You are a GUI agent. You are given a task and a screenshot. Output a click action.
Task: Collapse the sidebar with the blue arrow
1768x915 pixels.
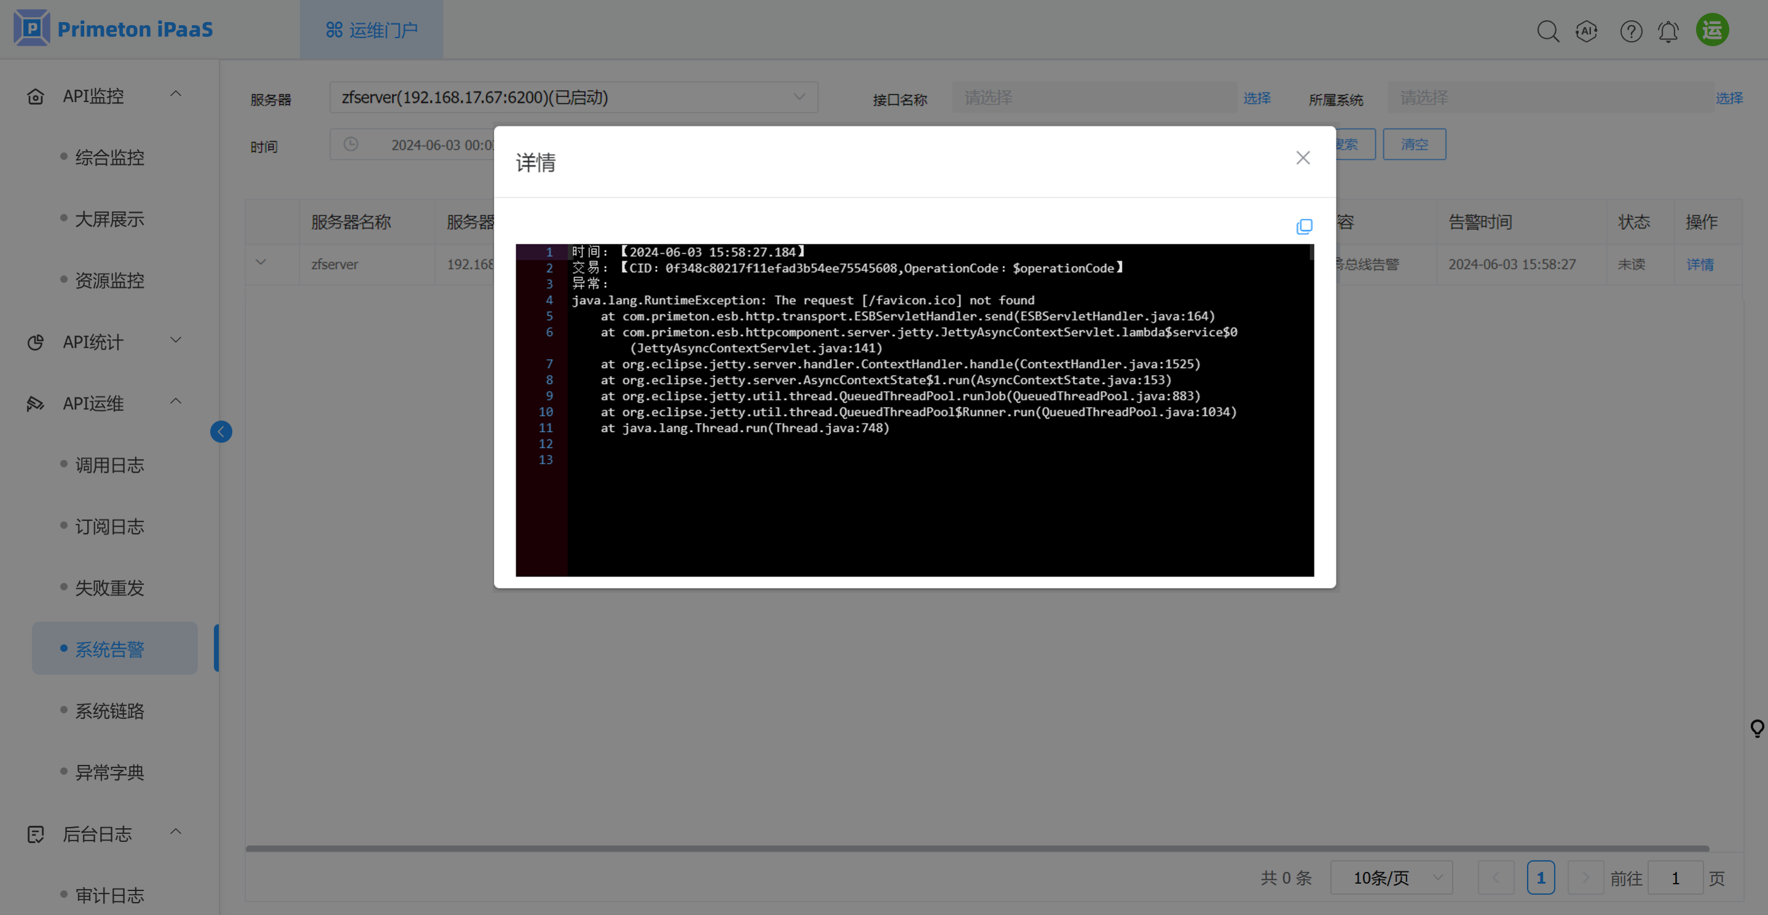click(221, 432)
